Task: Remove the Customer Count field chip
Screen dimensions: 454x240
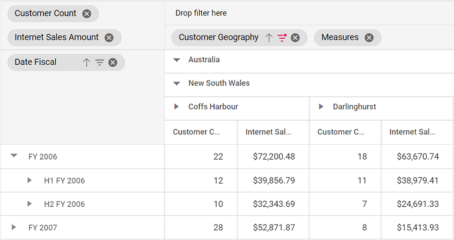Action: pos(86,14)
